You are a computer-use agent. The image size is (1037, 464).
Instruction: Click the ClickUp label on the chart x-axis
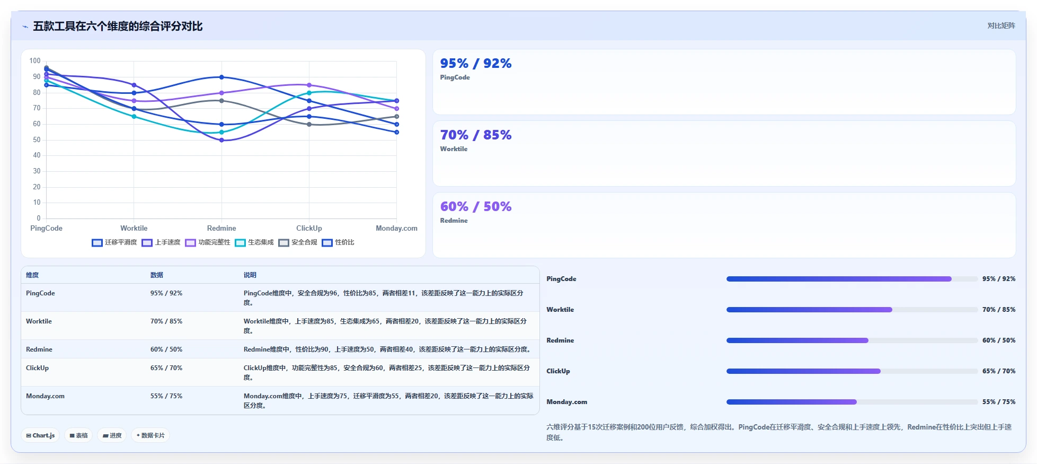coord(309,229)
